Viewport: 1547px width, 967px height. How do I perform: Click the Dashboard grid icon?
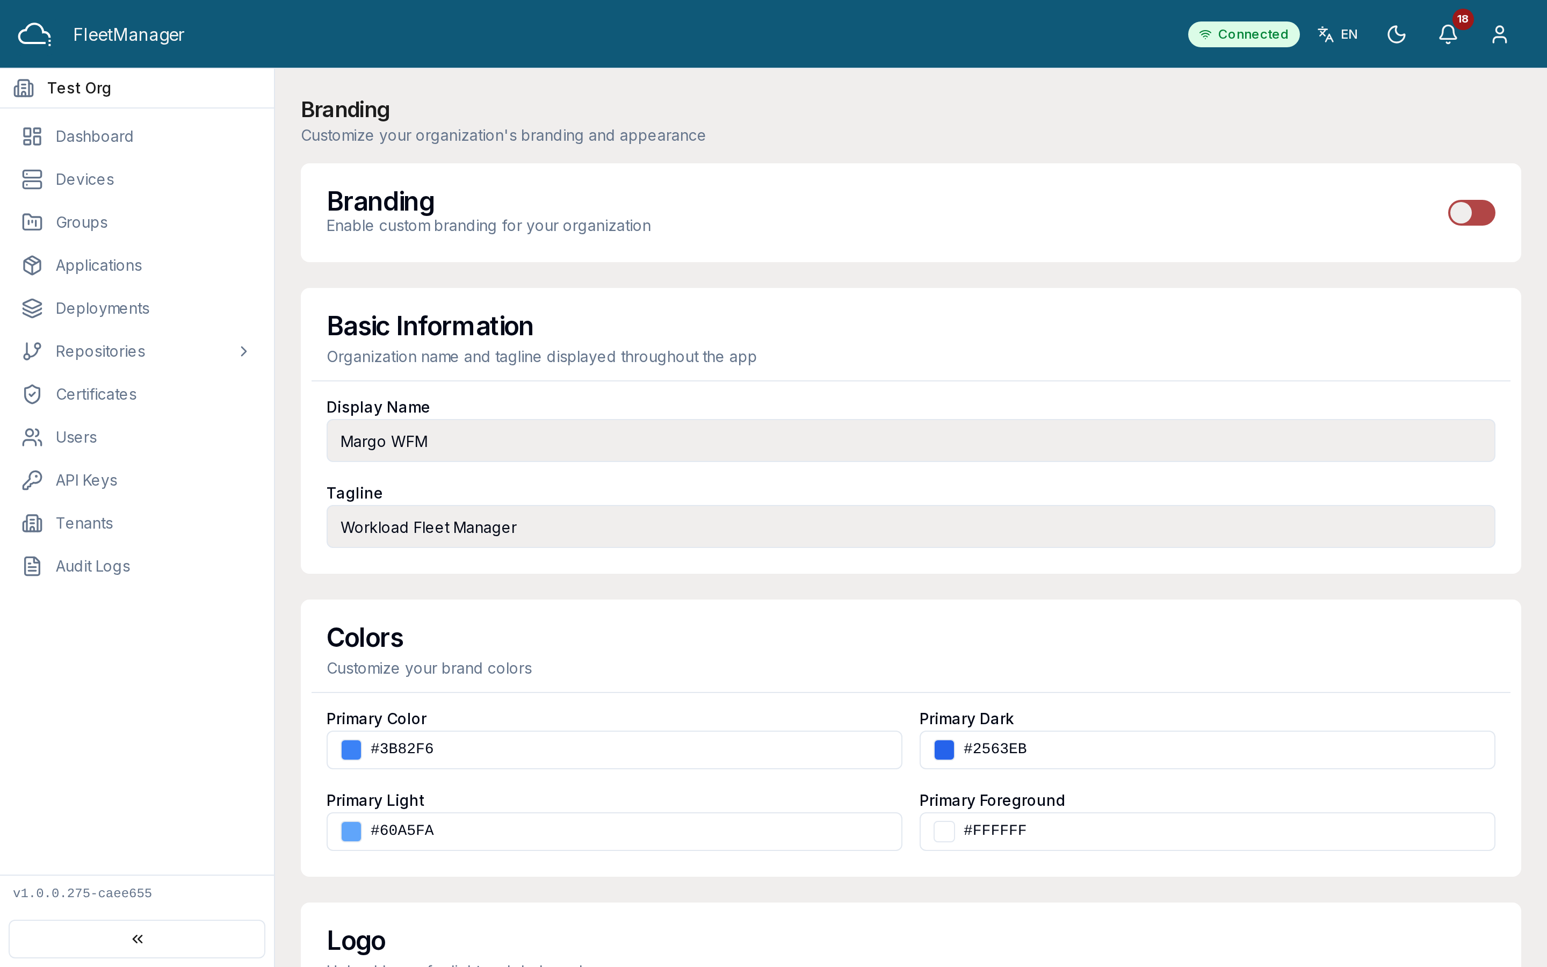click(x=32, y=136)
